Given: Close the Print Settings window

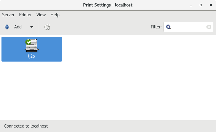Looking at the screenshot, I should coord(211,5).
